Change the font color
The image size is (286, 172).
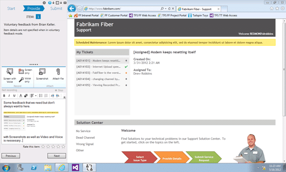(21, 95)
